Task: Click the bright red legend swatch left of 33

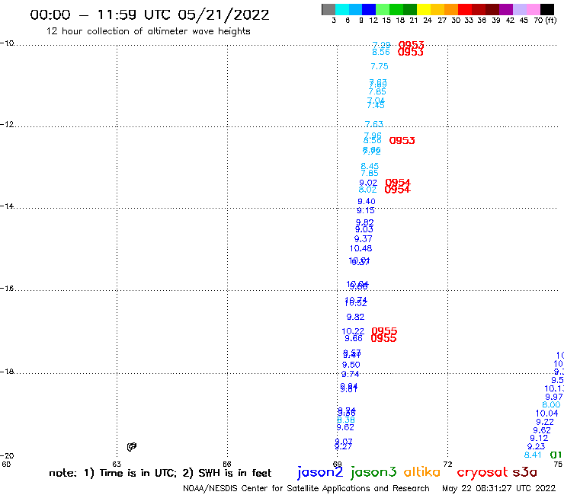Action: 465,9
